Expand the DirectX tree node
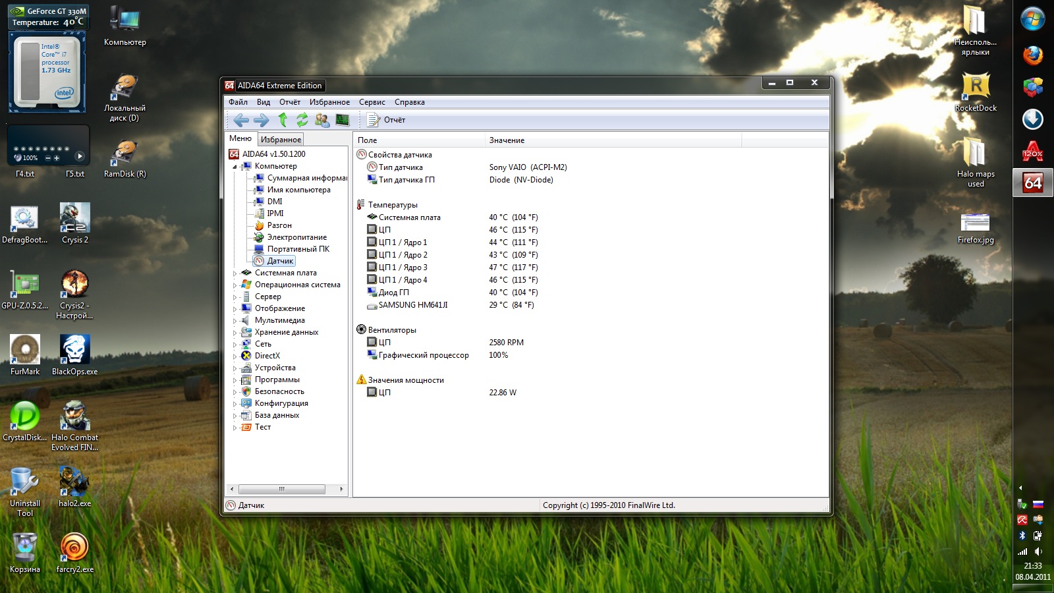Image resolution: width=1054 pixels, height=593 pixels. coord(235,356)
